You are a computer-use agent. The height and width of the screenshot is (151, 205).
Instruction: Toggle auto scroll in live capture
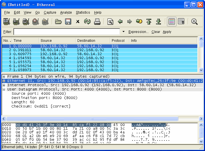(x=181, y=22)
